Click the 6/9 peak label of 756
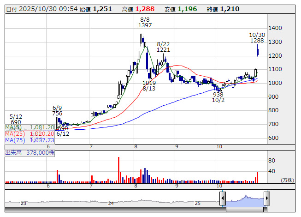This screenshot has height=217, width=301. tap(57, 114)
